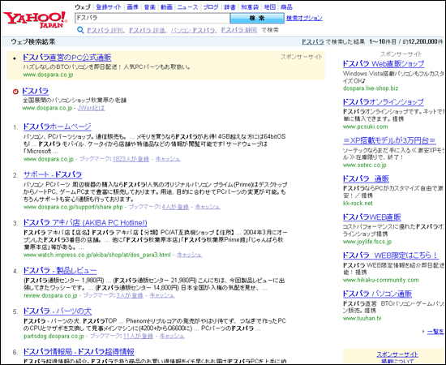Image resolution: width=446 pixels, height=365 pixels.
Task: Click the kk-rock.net URL text
Action: [x=358, y=204]
